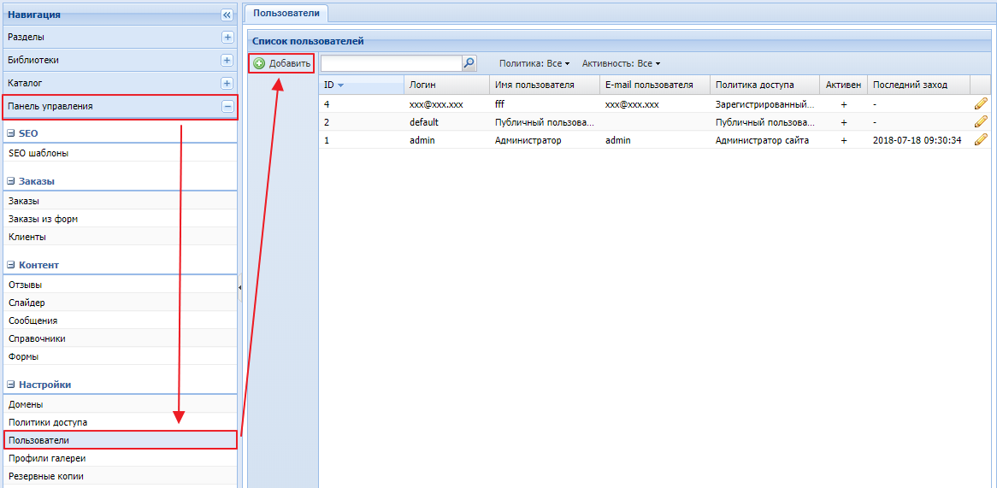Viewport: 997px width, 488px height.
Task: Click the pencil edit icon for user xxx@xxx.xxx
Action: tap(981, 103)
